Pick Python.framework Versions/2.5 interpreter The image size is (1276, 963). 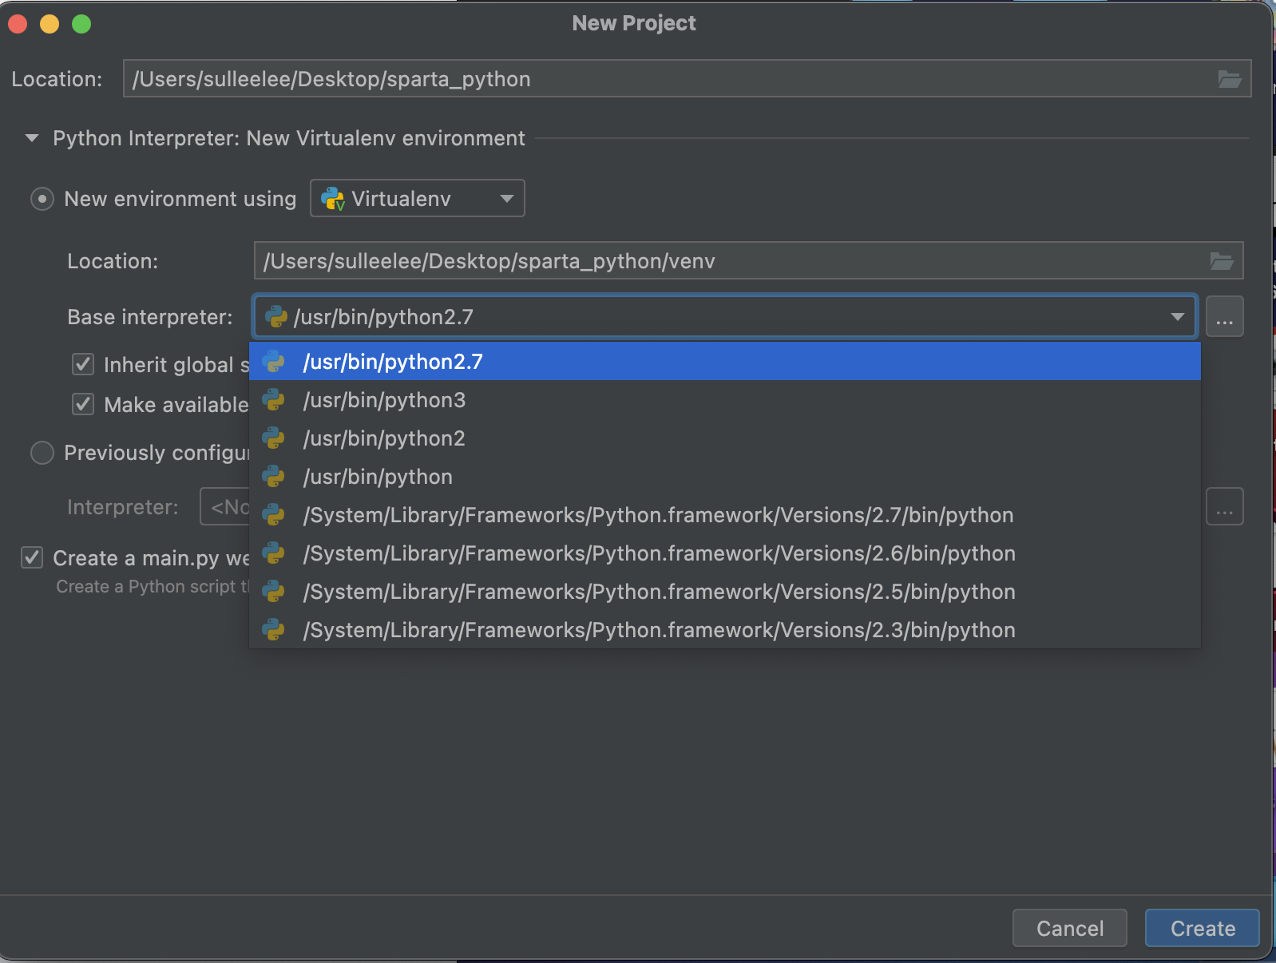[x=725, y=592]
